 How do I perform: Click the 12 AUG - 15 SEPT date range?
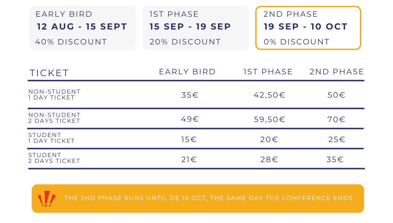point(82,27)
